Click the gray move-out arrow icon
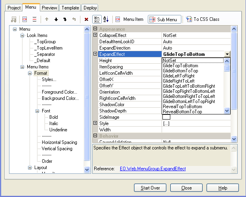 pos(74,19)
